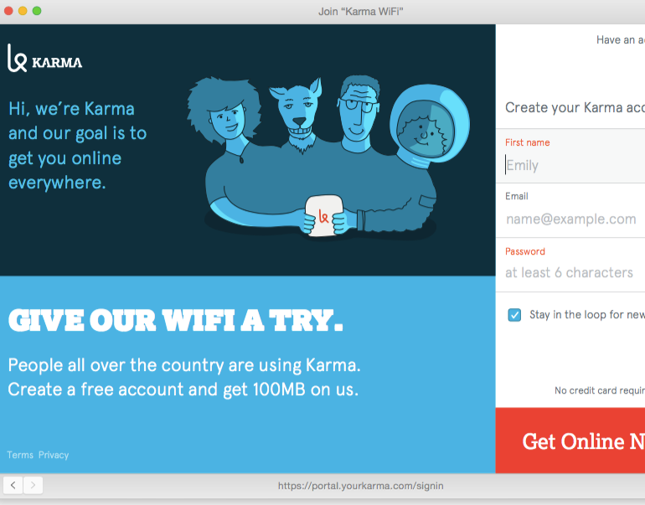The width and height of the screenshot is (645, 505).
Task: Click the llama character illustration
Action: point(297,112)
